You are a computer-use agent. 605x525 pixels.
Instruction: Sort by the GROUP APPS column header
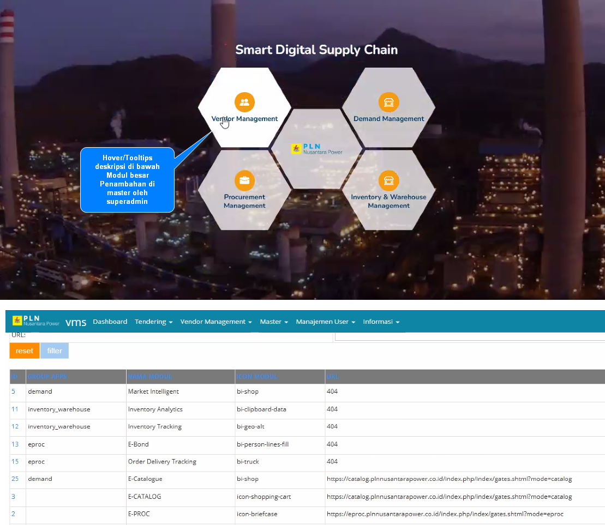click(x=47, y=377)
